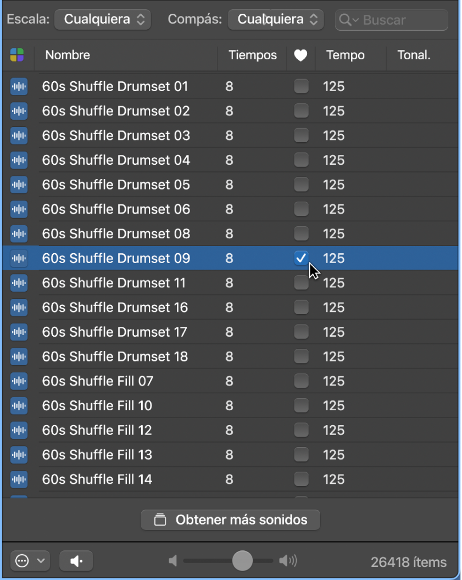Enable favorite checkbox for Shuffle Fill 12
This screenshot has width=462, height=580.
[x=301, y=430]
